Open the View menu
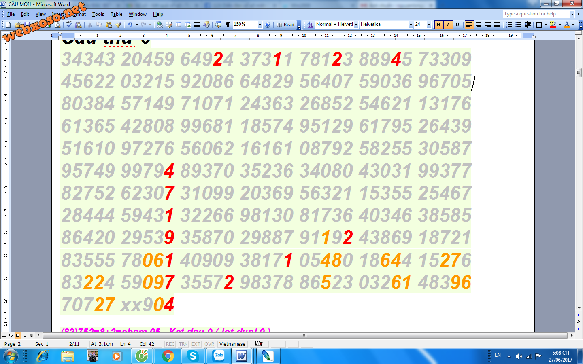The image size is (583, 364). [x=40, y=14]
